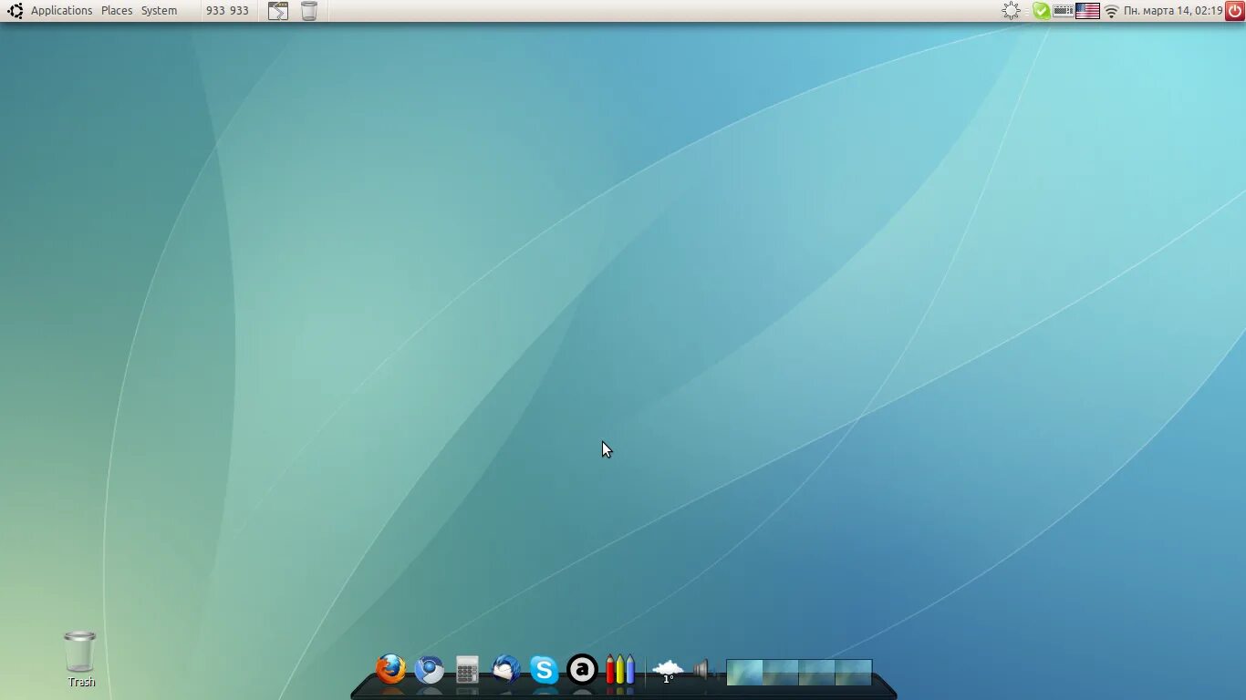This screenshot has height=700, width=1246.
Task: Open the calendar by clicking the clock
Action: coord(1172,10)
